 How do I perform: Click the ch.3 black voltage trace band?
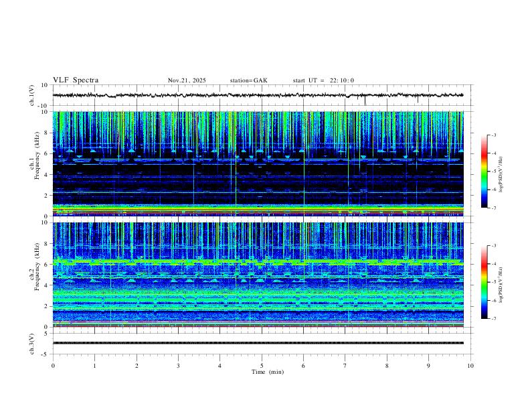pyautogui.click(x=258, y=343)
